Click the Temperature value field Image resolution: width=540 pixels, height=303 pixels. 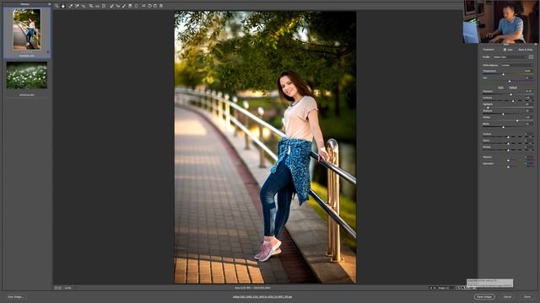tap(528, 71)
